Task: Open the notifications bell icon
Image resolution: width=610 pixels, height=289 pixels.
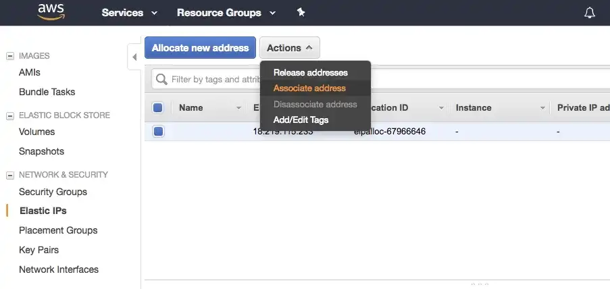Action: point(590,13)
